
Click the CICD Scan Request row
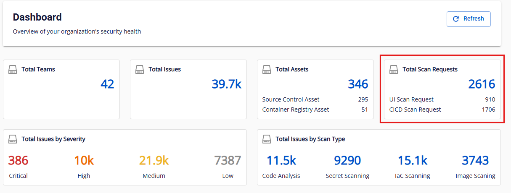pyautogui.click(x=442, y=110)
